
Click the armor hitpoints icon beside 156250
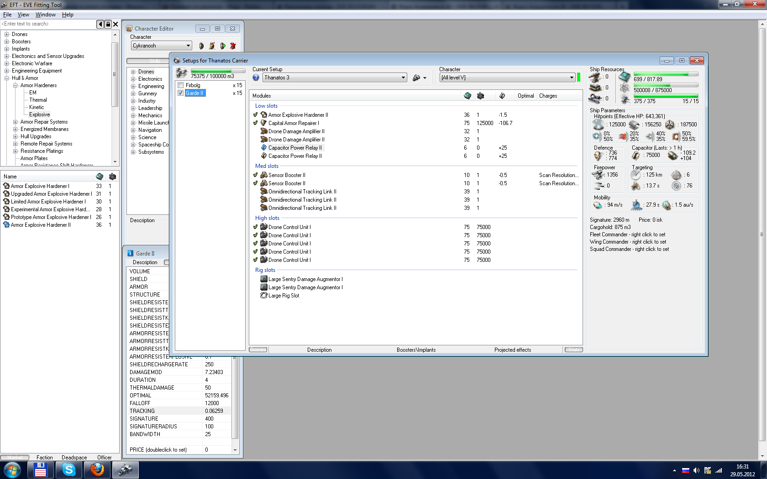pyautogui.click(x=634, y=125)
